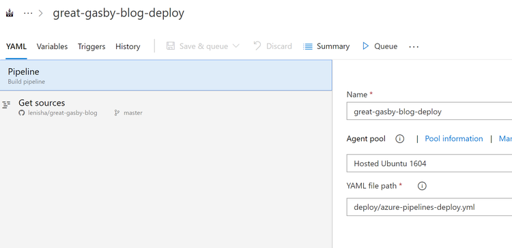Focus the YAML file path input field

(429, 206)
